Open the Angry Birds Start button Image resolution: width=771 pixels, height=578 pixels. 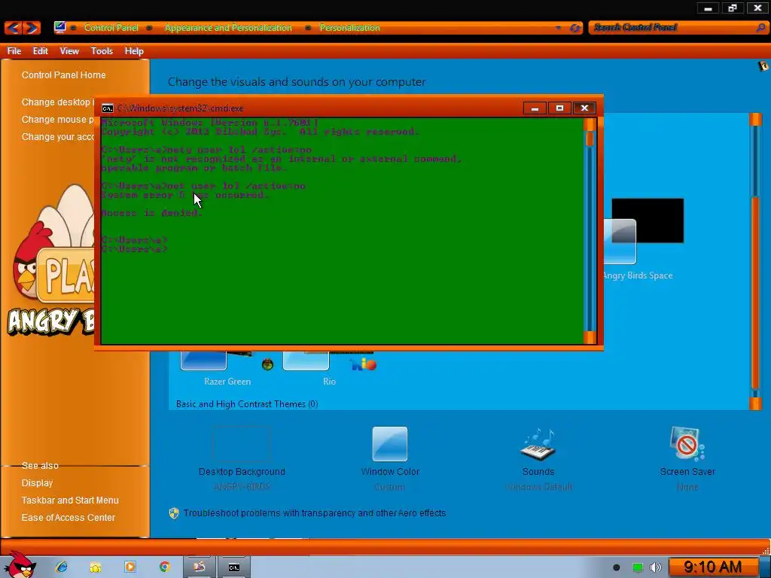(x=20, y=565)
